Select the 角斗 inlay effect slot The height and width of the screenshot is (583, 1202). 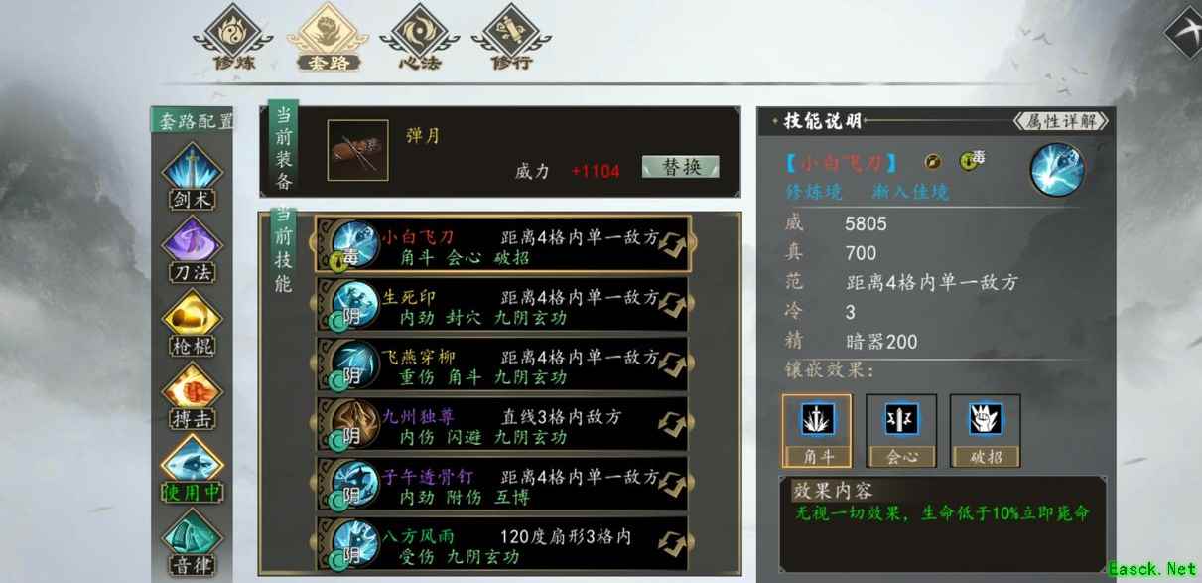[816, 430]
